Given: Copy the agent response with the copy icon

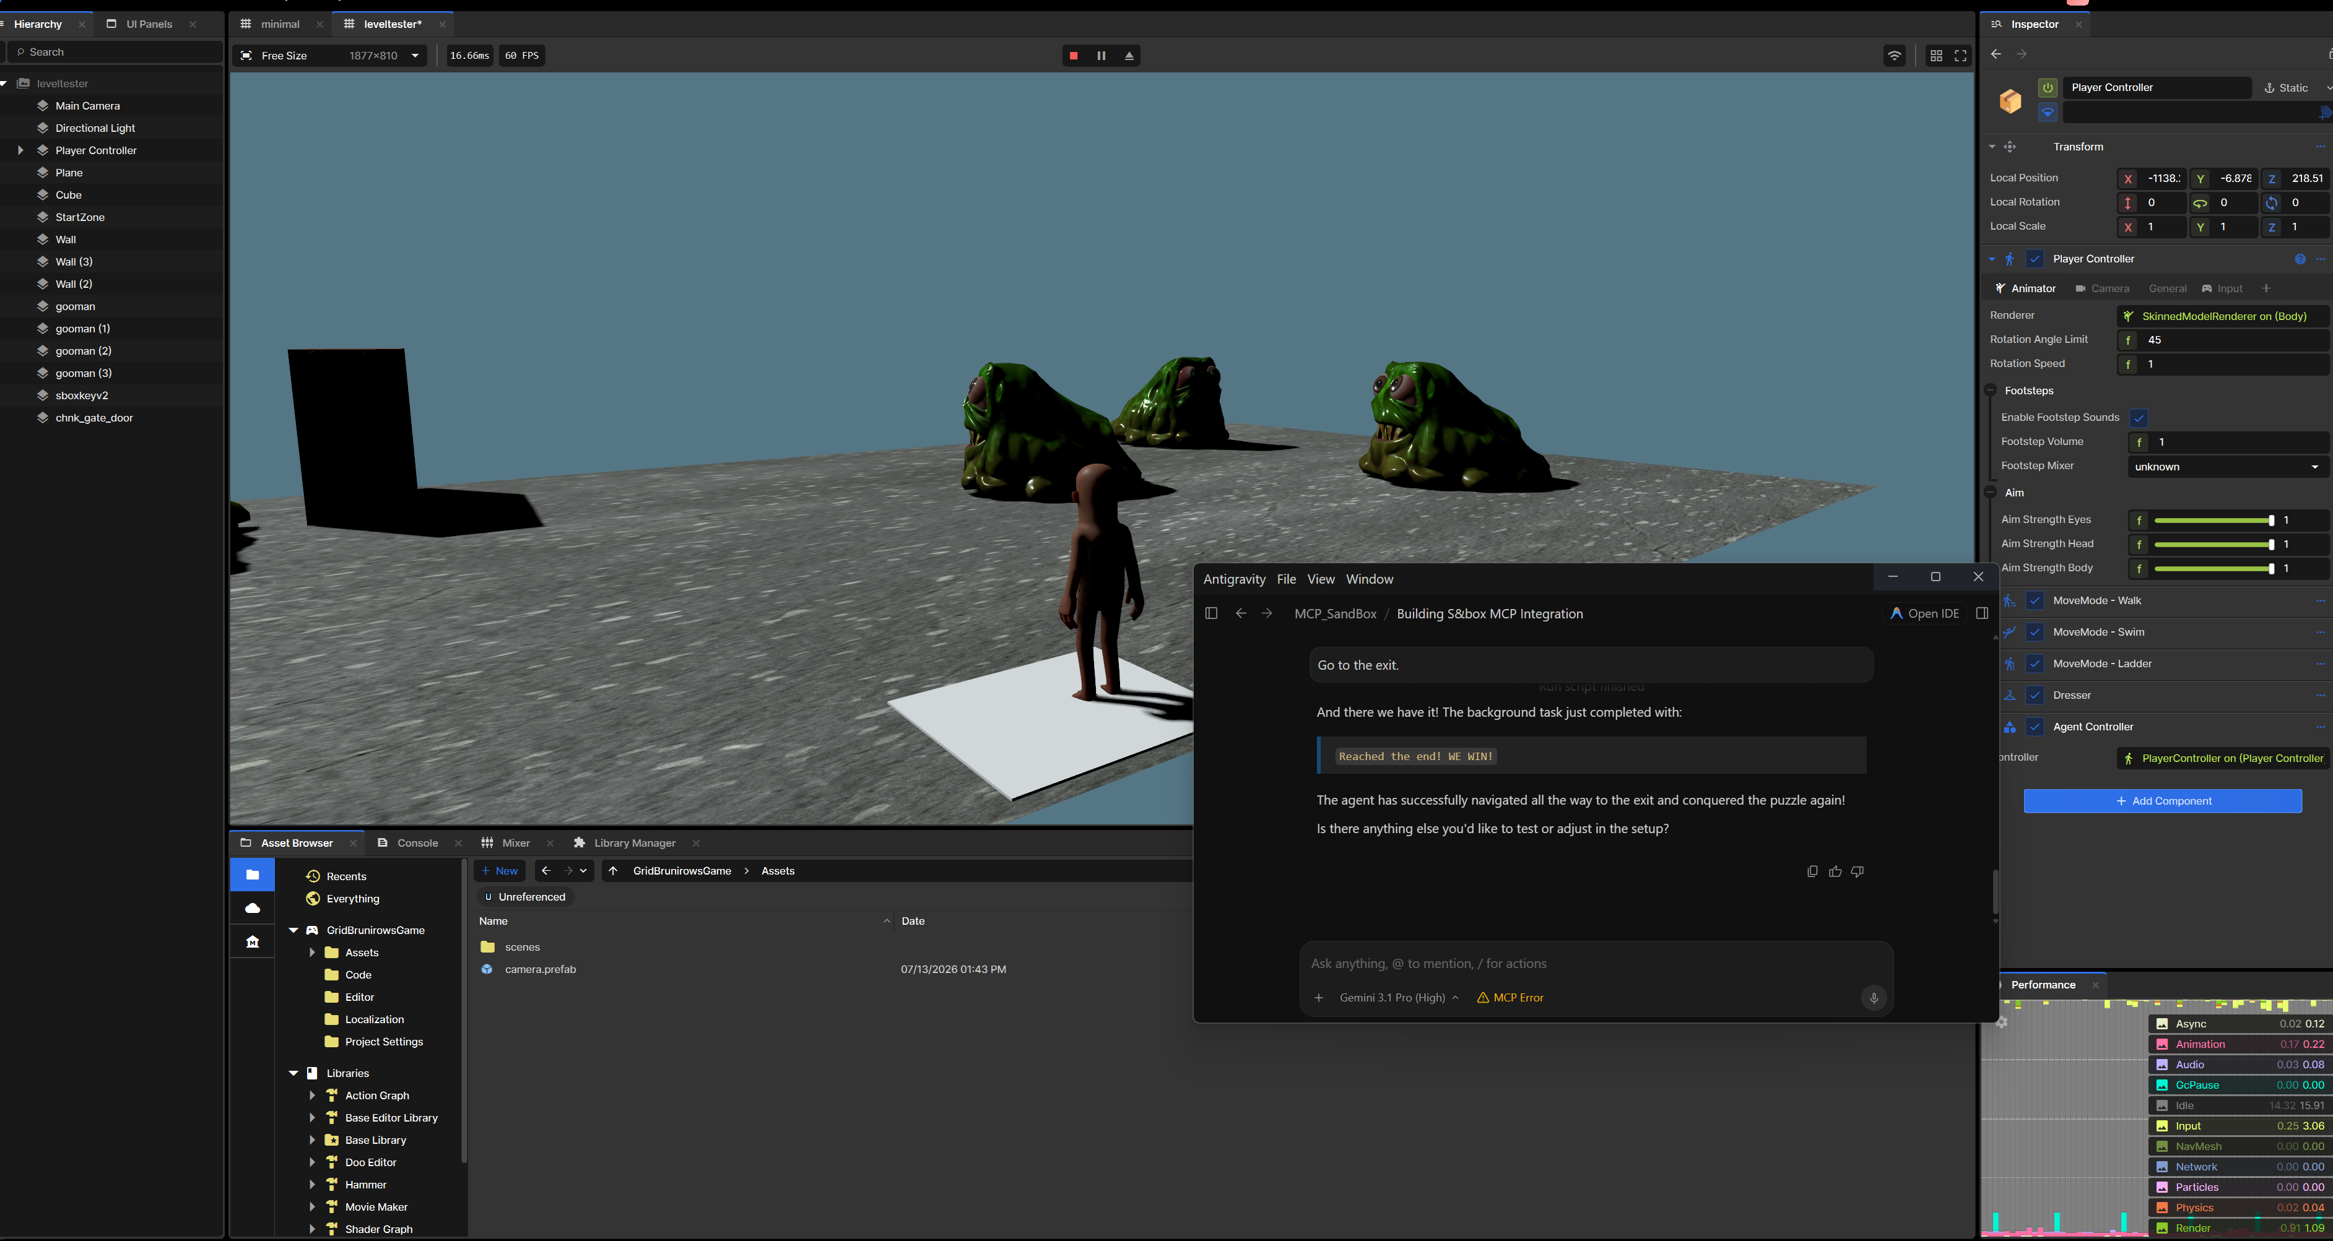Looking at the screenshot, I should tap(1812, 871).
